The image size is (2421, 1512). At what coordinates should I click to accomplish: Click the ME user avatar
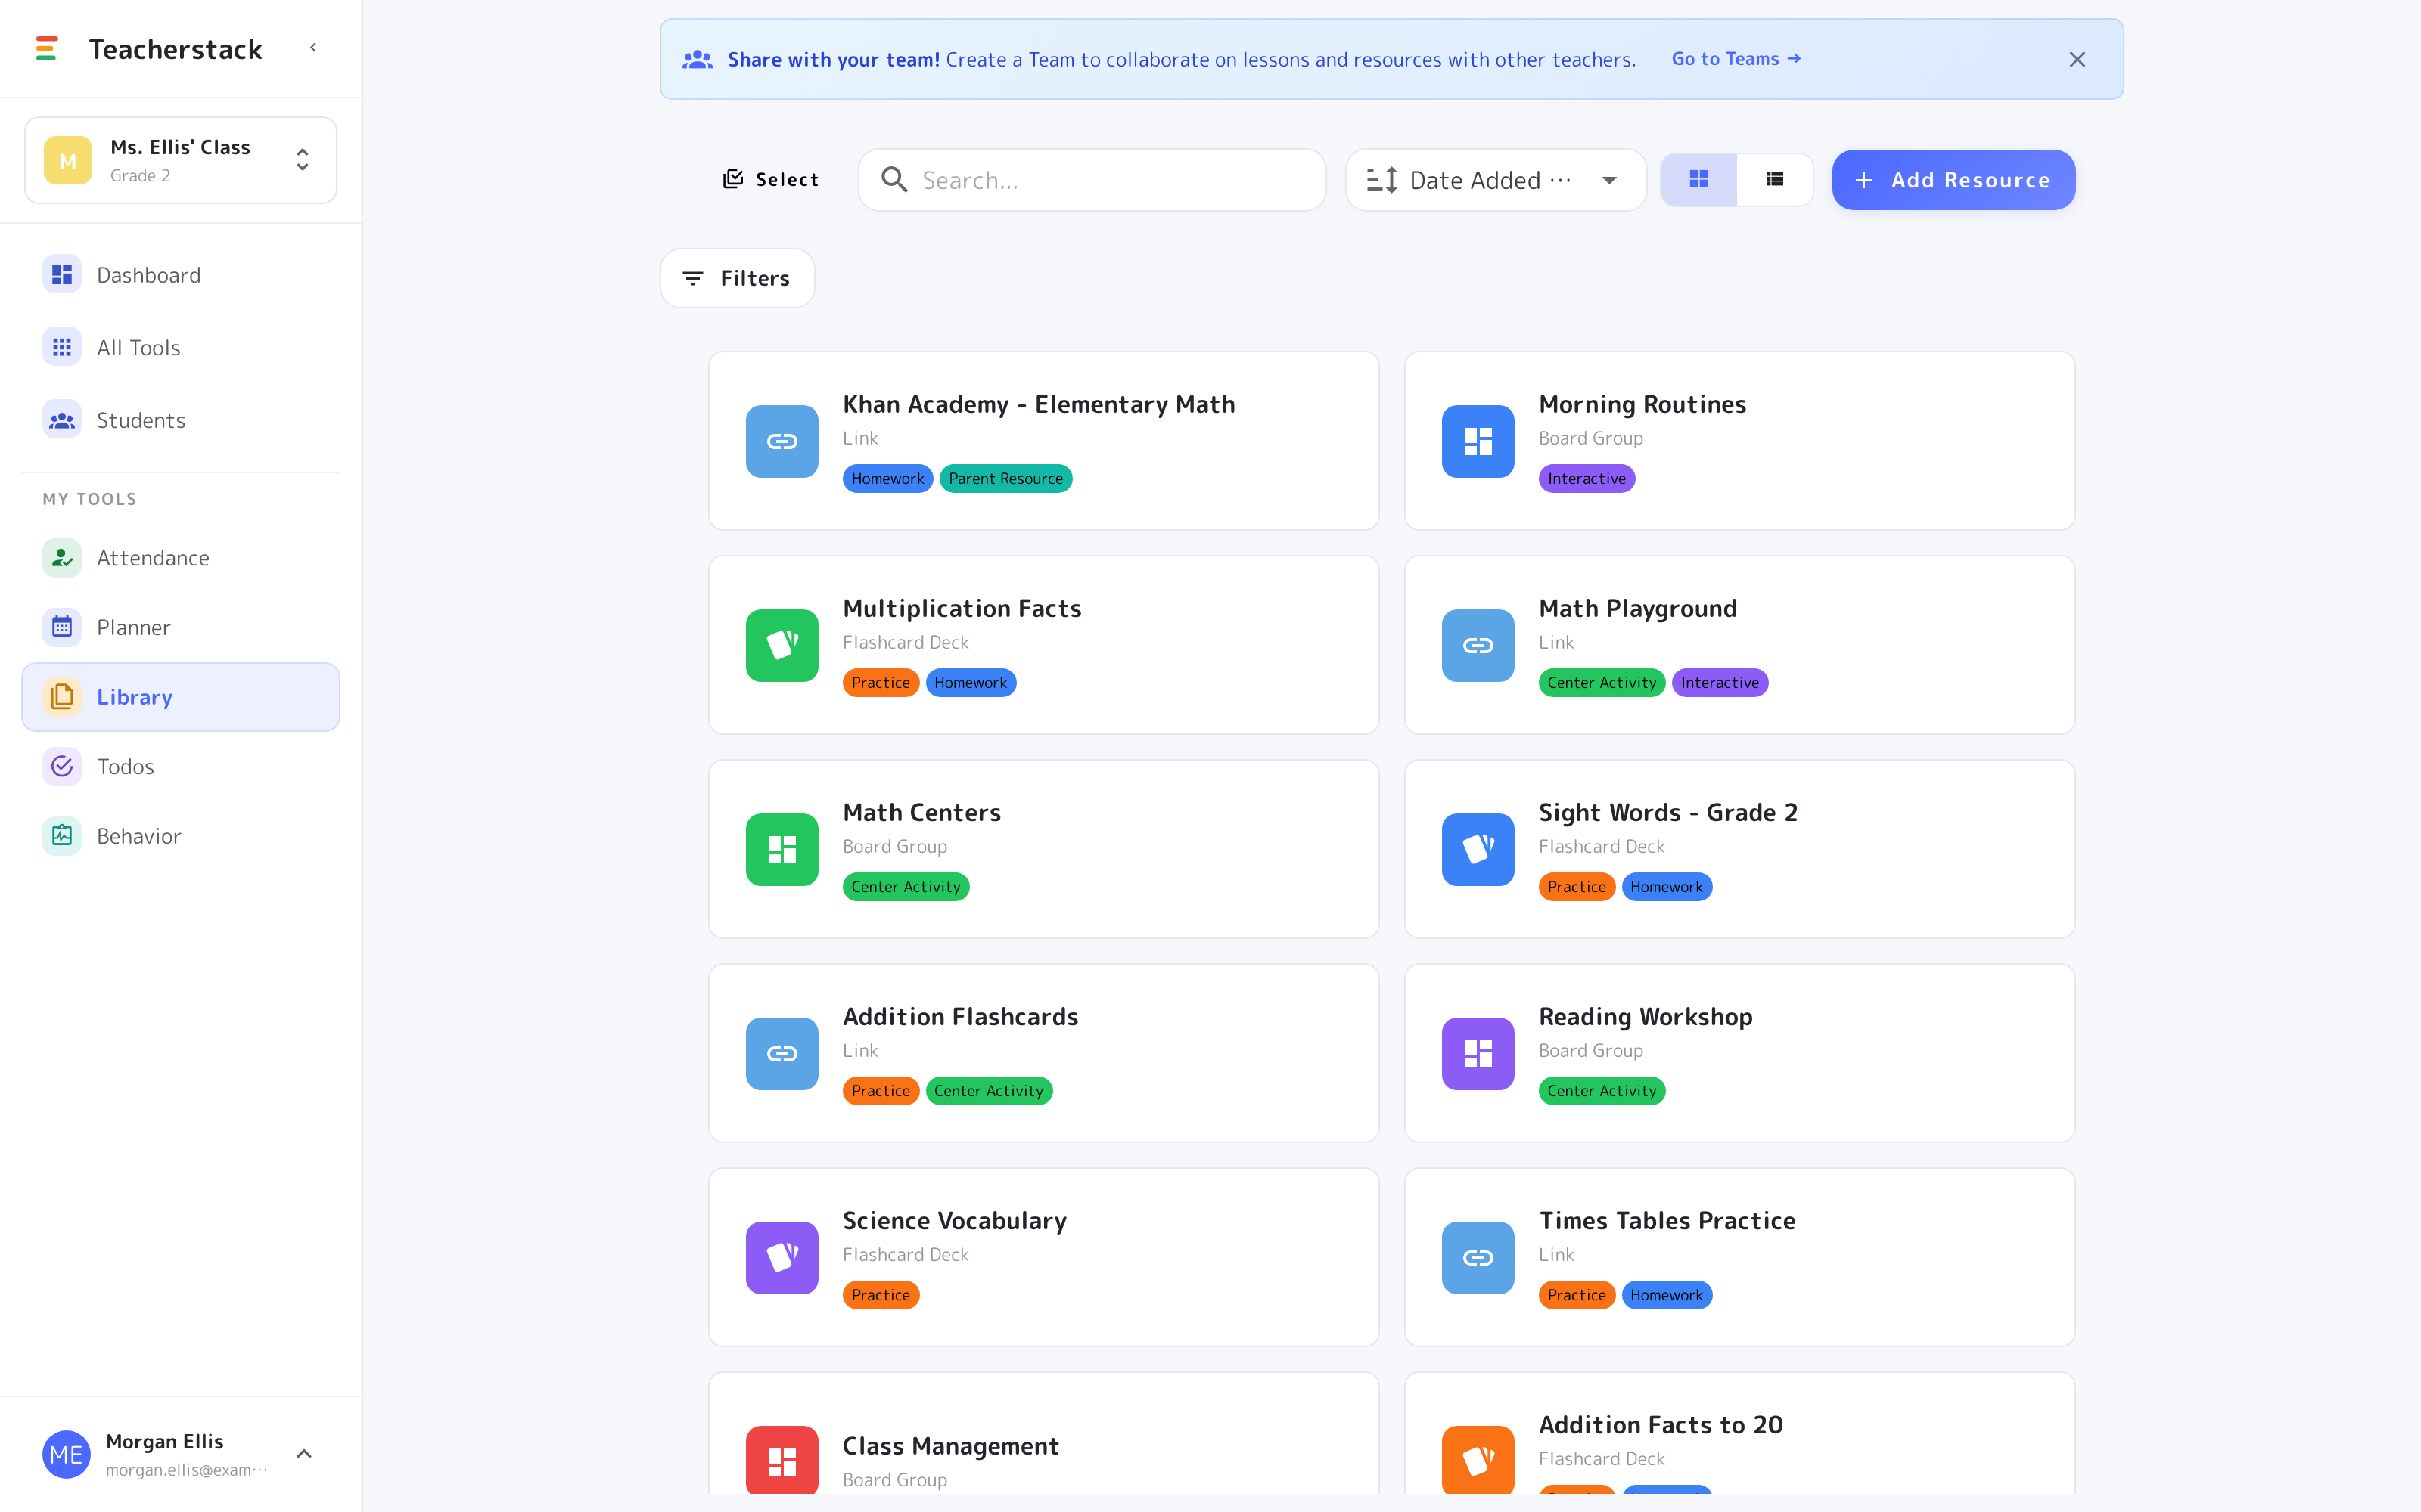66,1454
